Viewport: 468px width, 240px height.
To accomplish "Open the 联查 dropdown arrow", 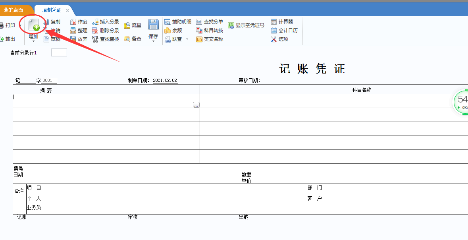I will [187, 39].
